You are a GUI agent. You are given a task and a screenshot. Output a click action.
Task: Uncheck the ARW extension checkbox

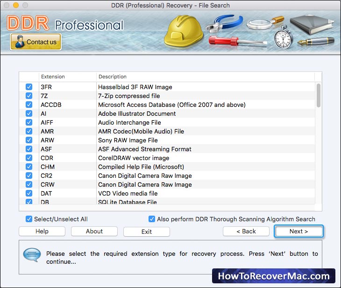(29, 140)
